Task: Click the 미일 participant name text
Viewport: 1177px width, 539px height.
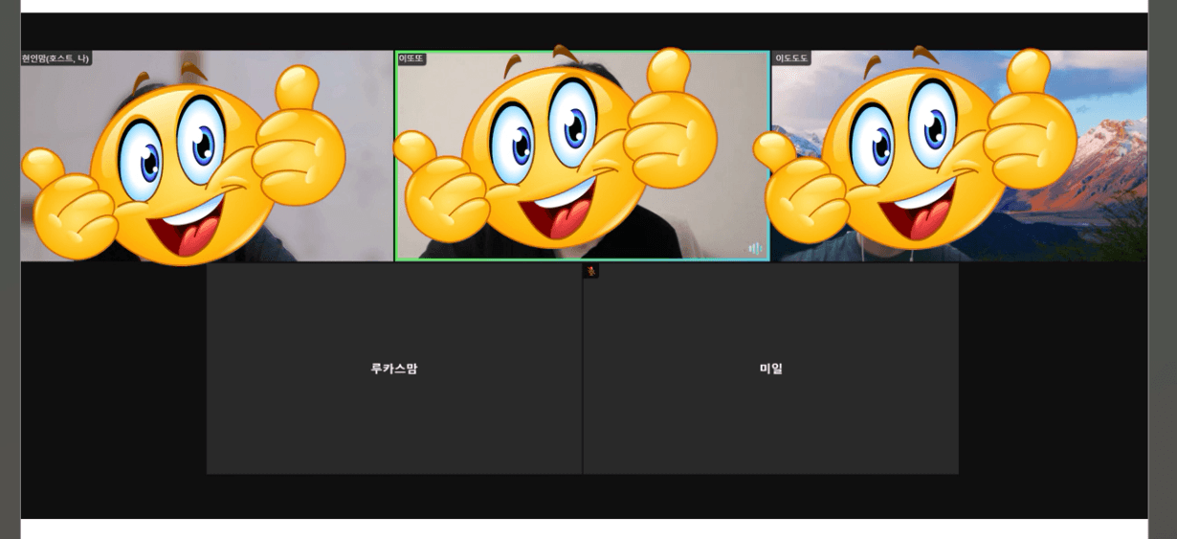Action: [x=771, y=369]
